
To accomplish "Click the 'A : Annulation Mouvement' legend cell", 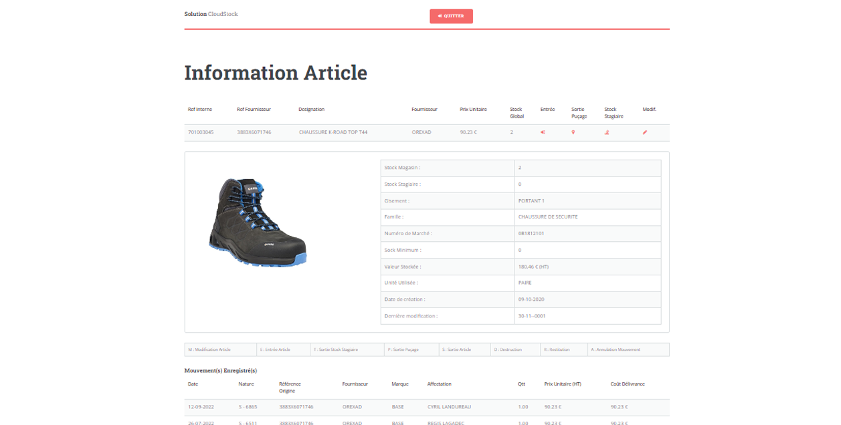I will (628, 349).
